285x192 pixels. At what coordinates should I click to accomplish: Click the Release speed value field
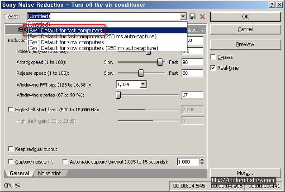pyautogui.click(x=193, y=73)
